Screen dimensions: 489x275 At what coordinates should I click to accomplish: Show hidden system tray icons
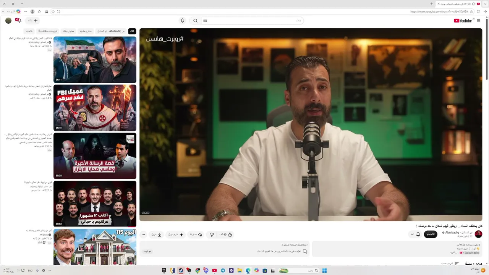(x=49, y=270)
